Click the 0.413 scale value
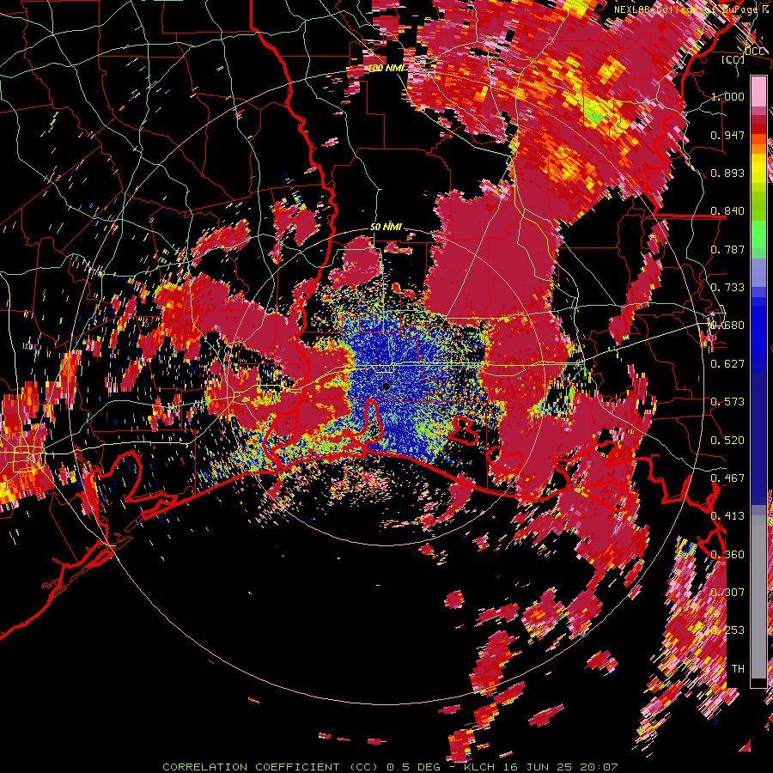Image resolution: width=773 pixels, height=773 pixels. [x=727, y=516]
